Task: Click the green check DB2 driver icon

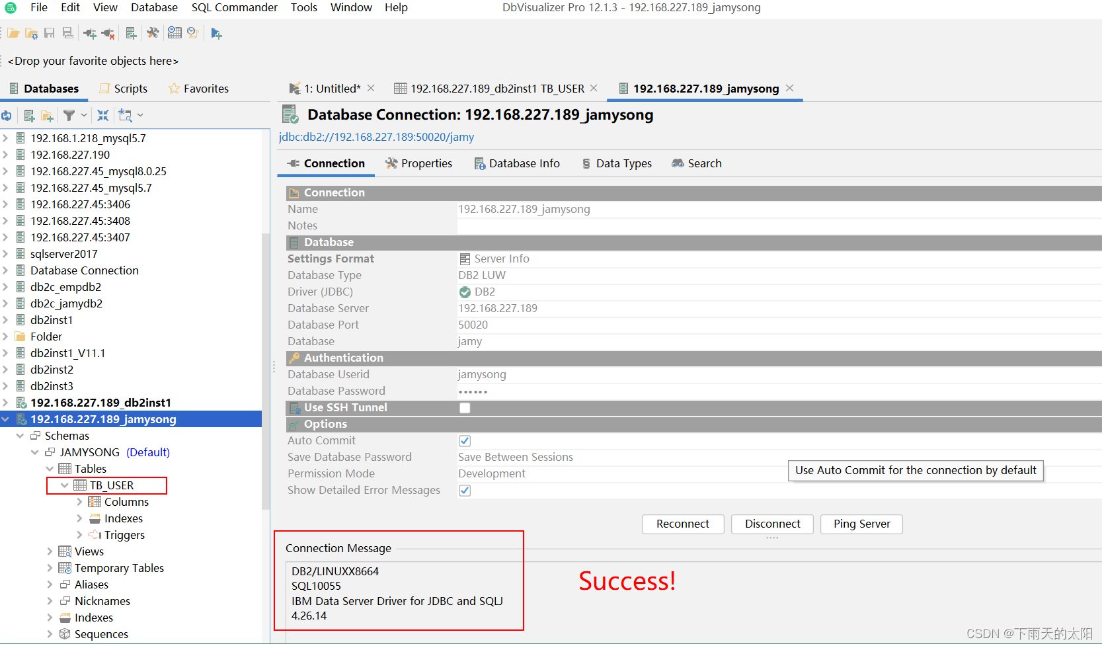Action: point(465,292)
